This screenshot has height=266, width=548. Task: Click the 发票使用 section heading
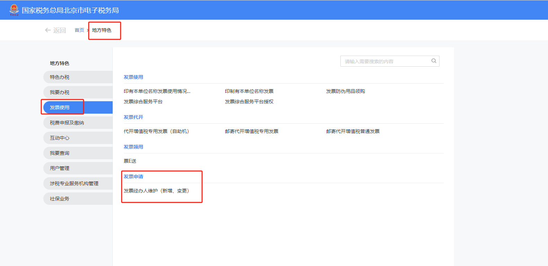click(x=133, y=77)
